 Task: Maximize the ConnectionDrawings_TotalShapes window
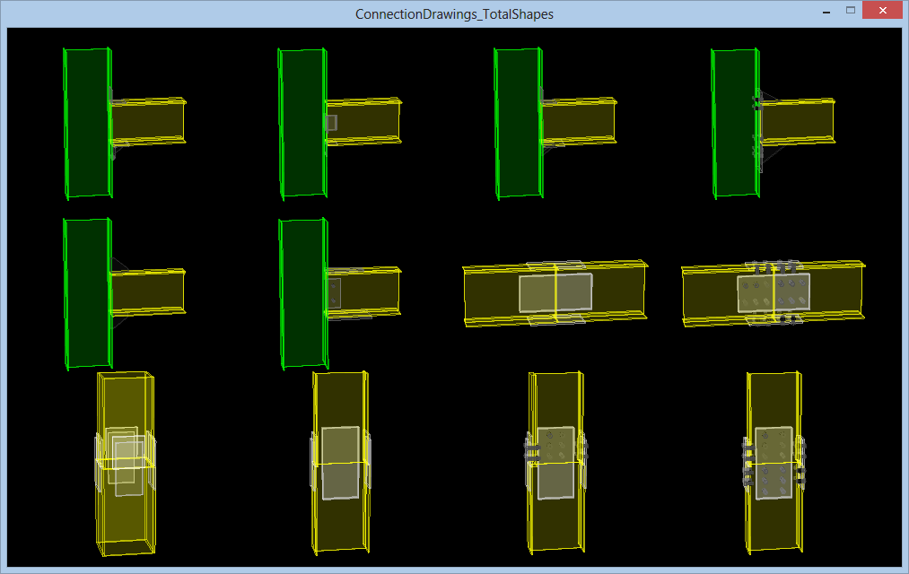click(x=850, y=12)
